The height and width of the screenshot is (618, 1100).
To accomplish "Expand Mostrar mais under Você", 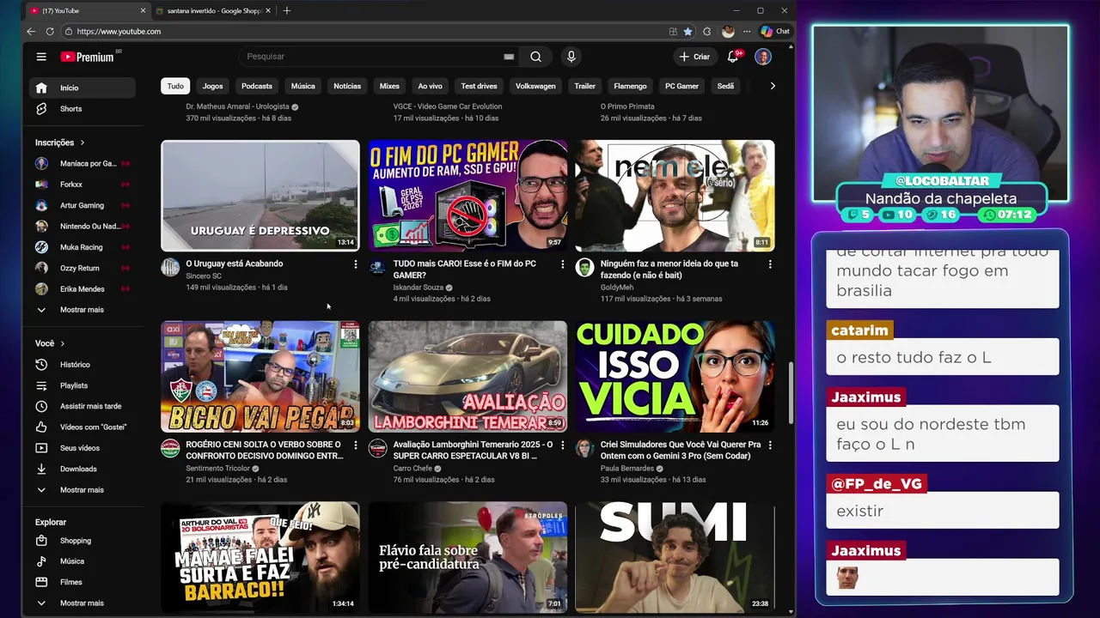I will (83, 490).
